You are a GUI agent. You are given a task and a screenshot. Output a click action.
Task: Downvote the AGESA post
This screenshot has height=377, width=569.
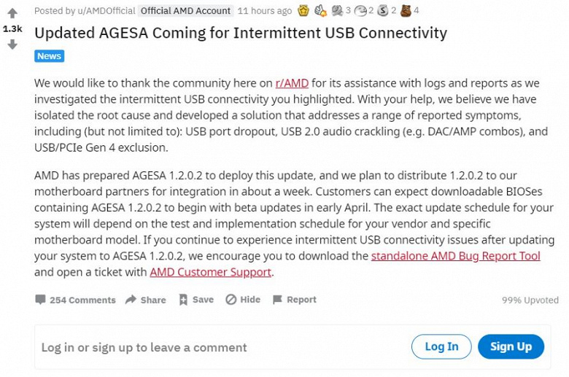(12, 44)
